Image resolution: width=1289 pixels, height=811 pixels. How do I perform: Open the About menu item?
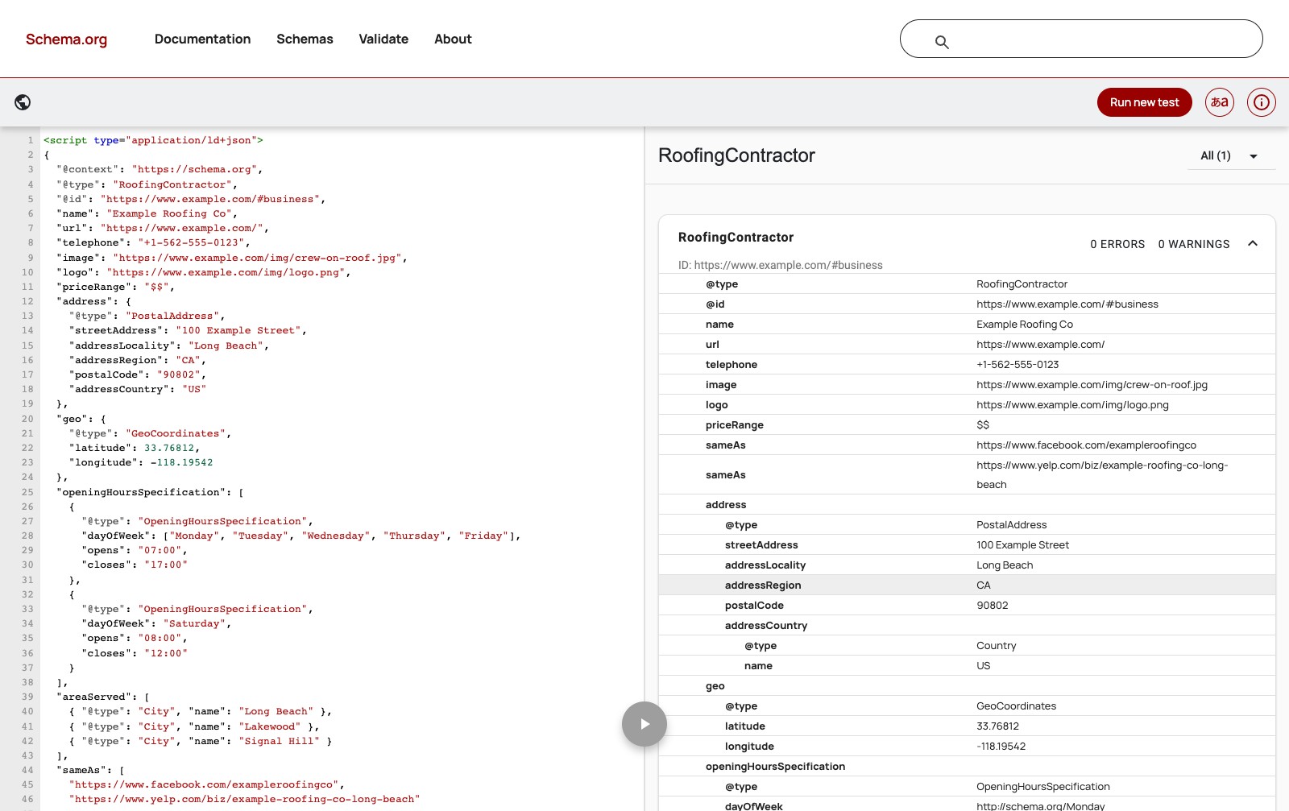[453, 39]
